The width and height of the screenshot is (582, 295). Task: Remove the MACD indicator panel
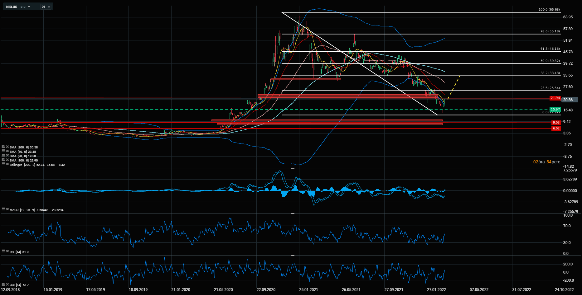coord(7,209)
